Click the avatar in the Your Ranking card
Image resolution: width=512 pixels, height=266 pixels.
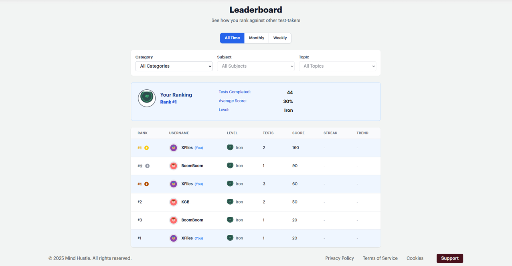tap(147, 98)
